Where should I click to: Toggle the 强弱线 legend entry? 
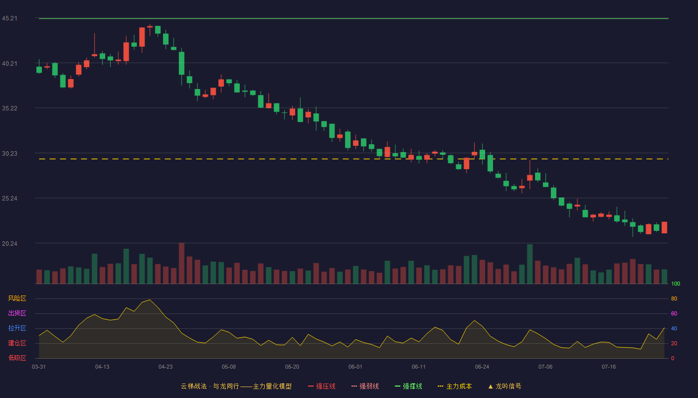365,386
